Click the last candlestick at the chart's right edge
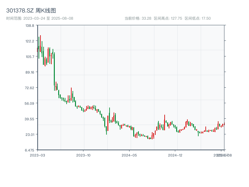The image size is (249, 187). coord(224,124)
